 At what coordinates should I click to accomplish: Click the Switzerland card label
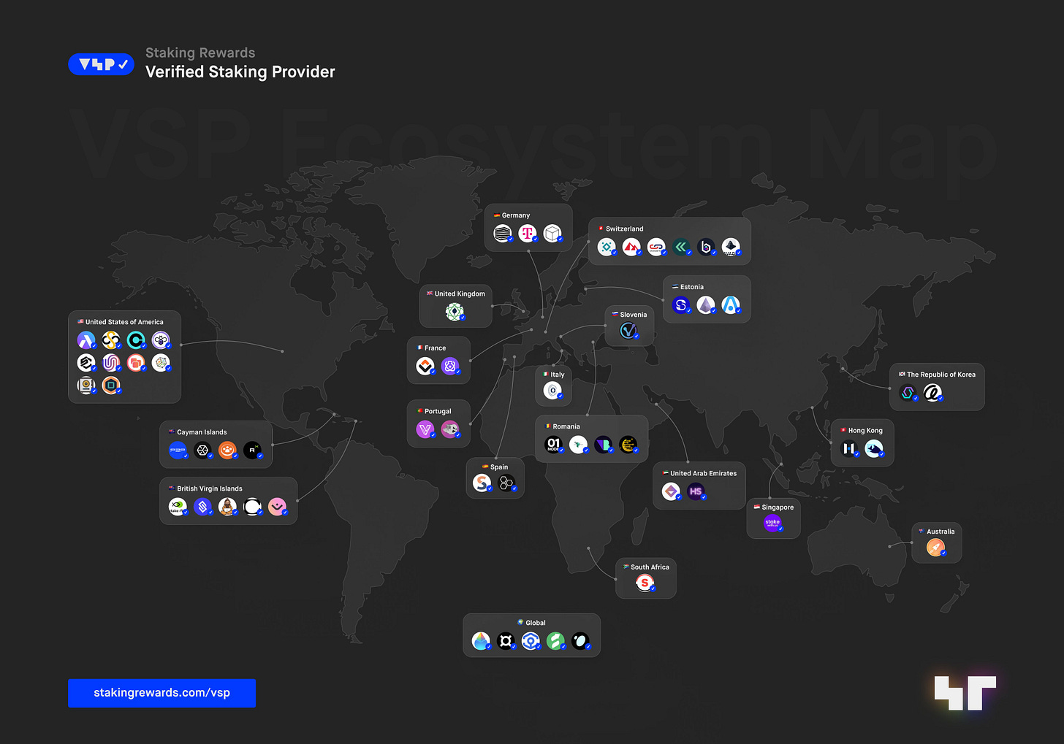tap(625, 229)
